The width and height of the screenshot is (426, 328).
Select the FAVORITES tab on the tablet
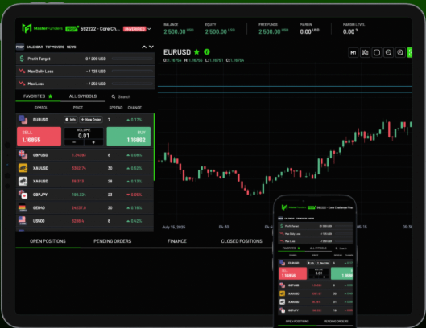click(38, 96)
